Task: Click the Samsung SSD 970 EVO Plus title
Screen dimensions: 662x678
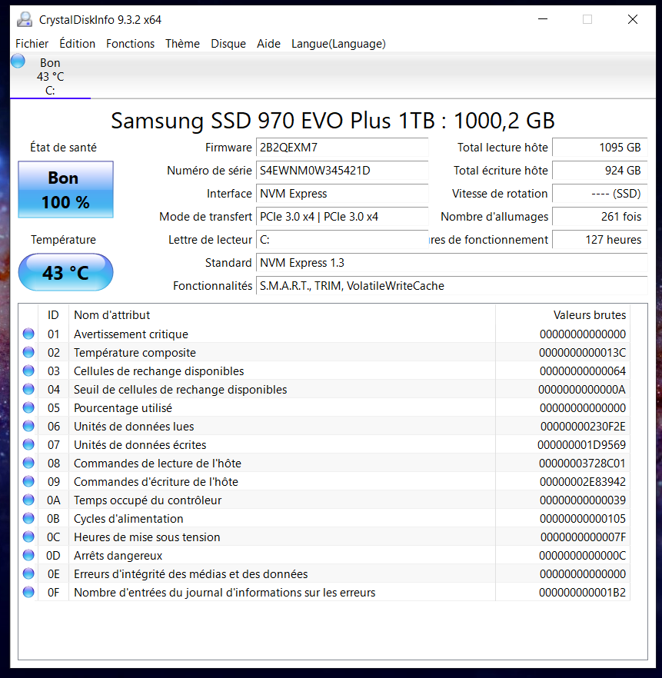Action: point(332,121)
